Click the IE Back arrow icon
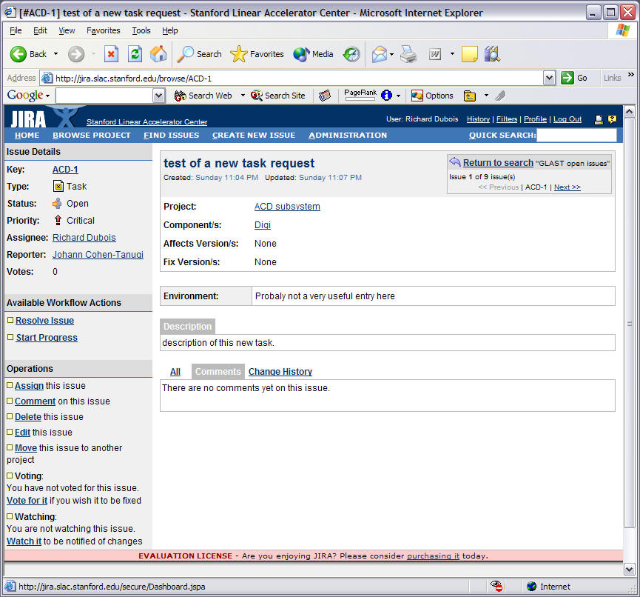Viewport: 640px width, 597px height. 18,54
